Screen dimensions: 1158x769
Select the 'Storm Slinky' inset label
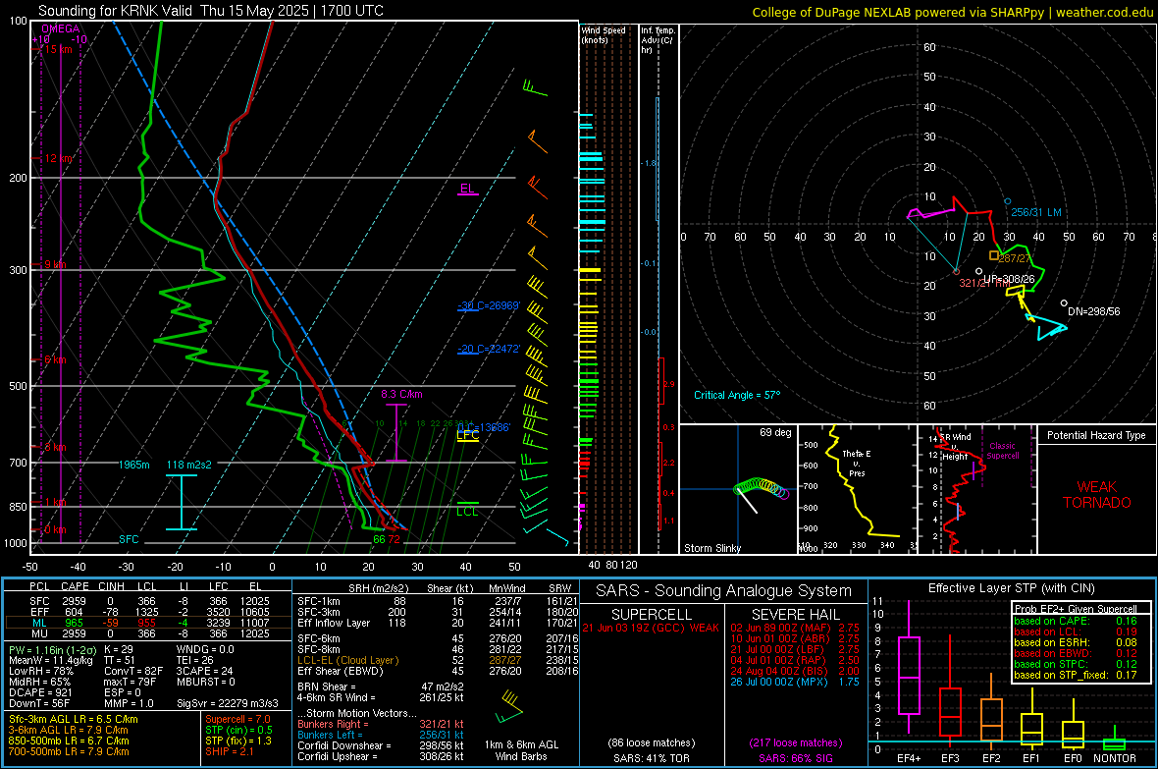(711, 548)
